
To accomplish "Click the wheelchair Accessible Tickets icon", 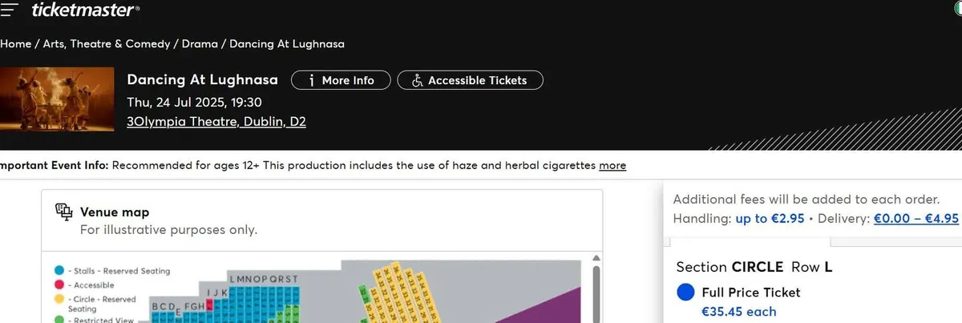I will (x=417, y=80).
